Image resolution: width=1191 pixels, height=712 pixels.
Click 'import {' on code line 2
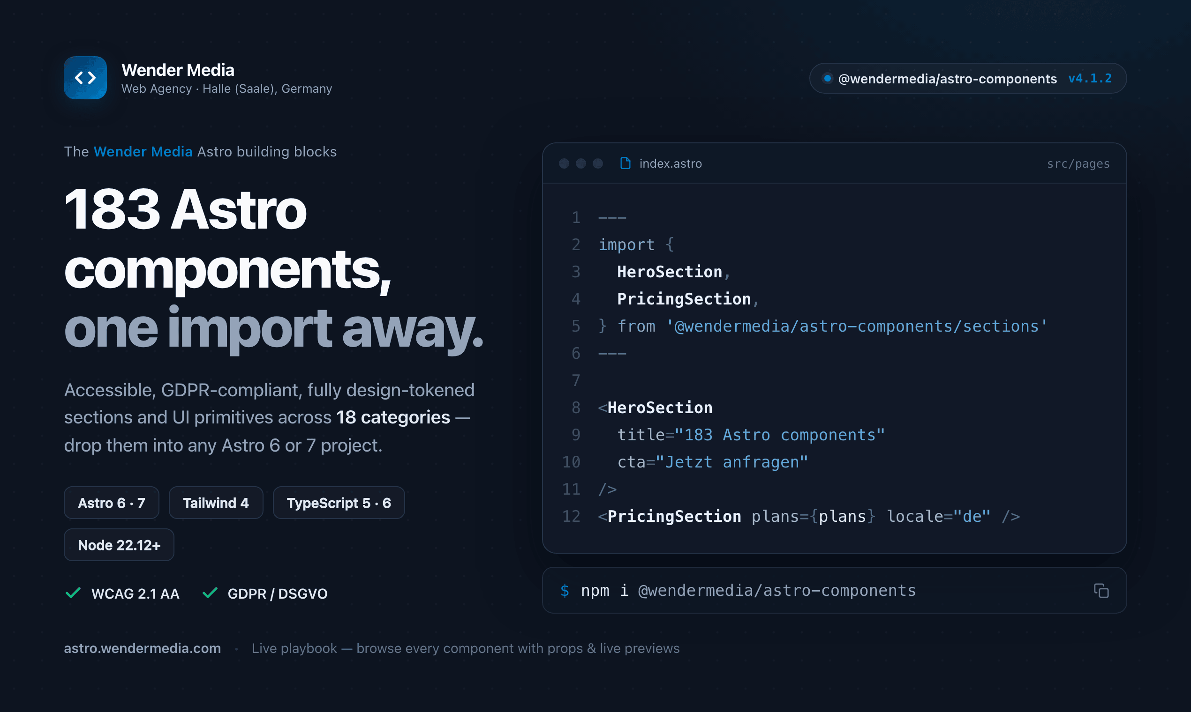tap(636, 245)
